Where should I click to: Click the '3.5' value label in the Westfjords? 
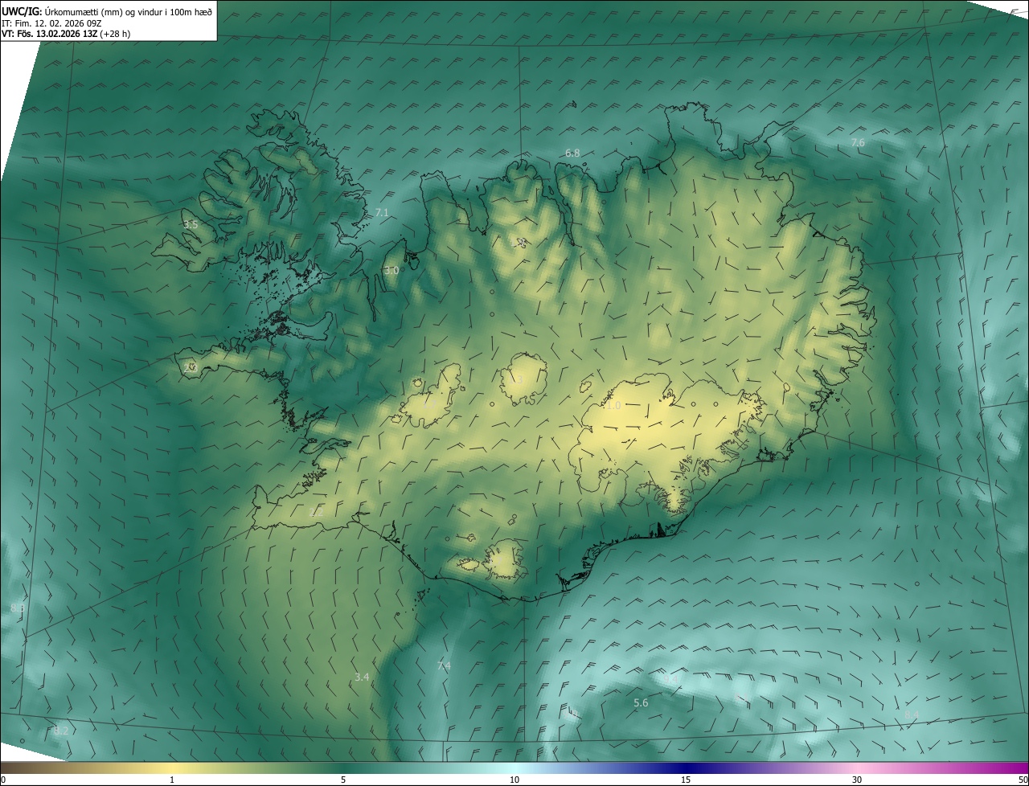coord(191,225)
